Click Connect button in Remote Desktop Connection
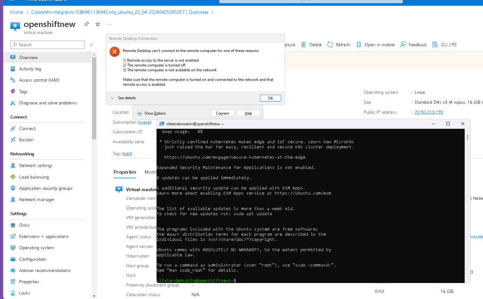This screenshot has height=299, width=483. click(222, 113)
